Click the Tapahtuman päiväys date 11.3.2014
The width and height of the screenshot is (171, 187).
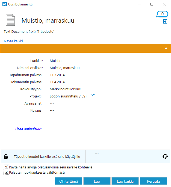(57, 75)
